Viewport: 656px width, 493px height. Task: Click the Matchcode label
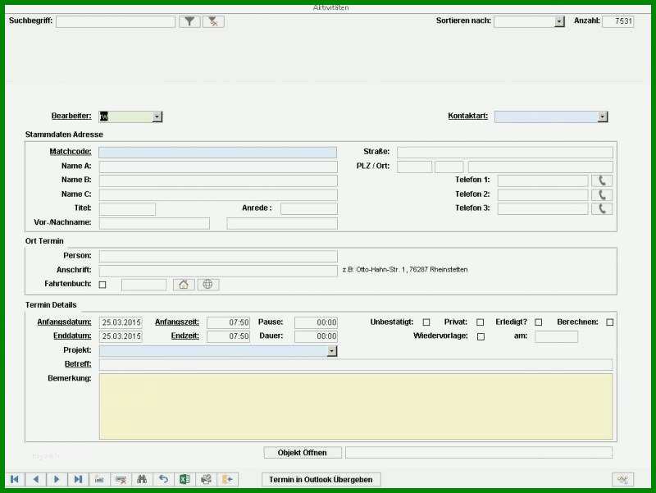(71, 152)
